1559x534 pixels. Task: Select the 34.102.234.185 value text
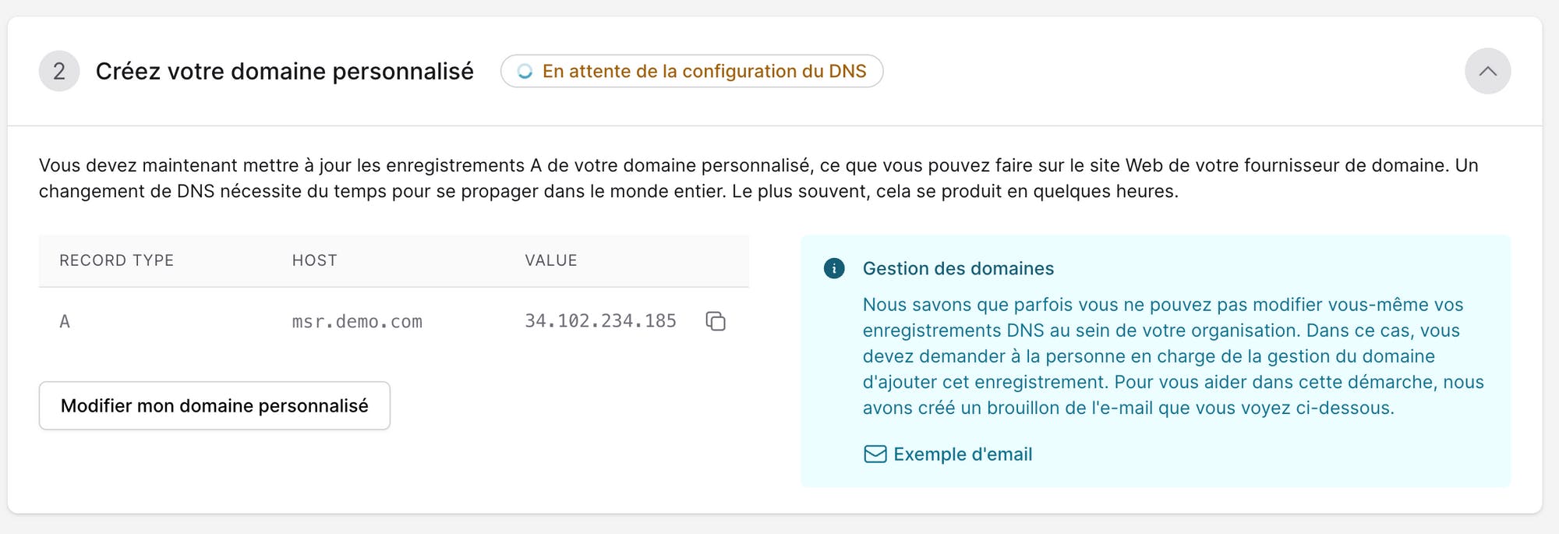pyautogui.click(x=600, y=321)
